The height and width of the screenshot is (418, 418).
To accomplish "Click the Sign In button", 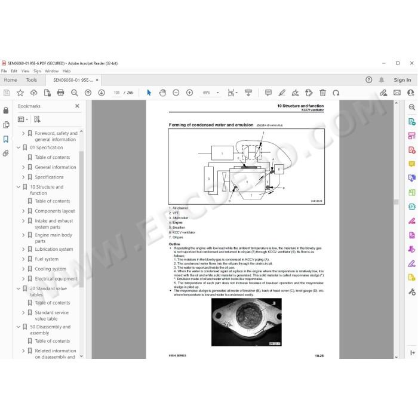I will [402, 79].
